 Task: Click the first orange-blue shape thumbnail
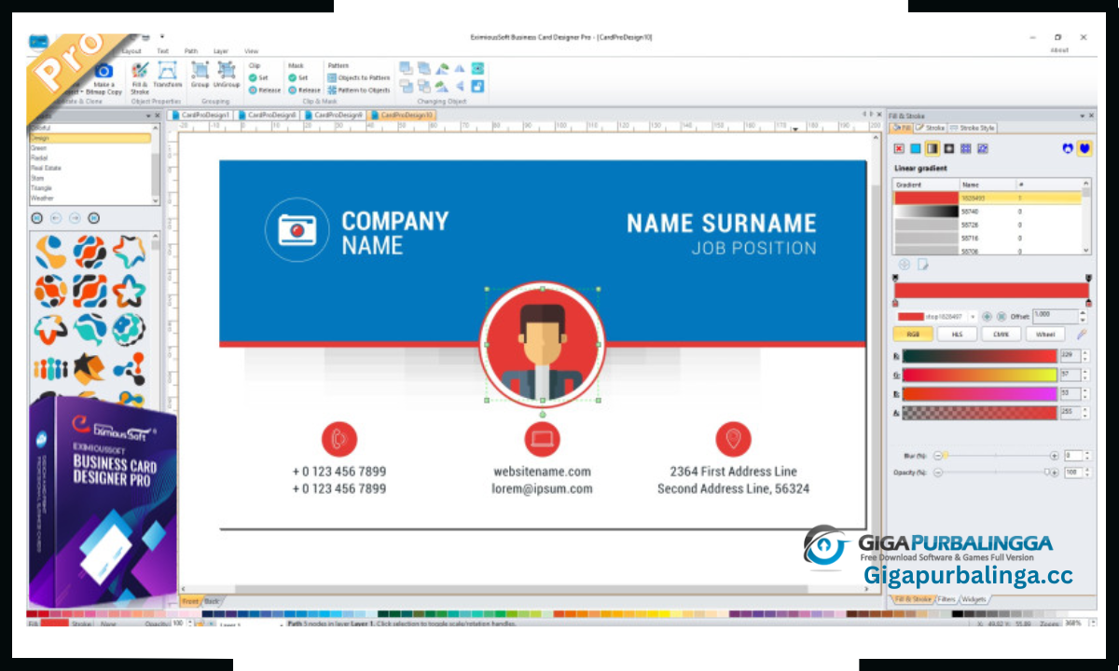click(x=49, y=251)
